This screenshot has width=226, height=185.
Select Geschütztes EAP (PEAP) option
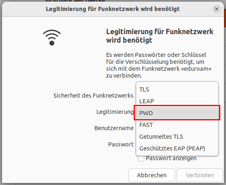tap(177, 148)
